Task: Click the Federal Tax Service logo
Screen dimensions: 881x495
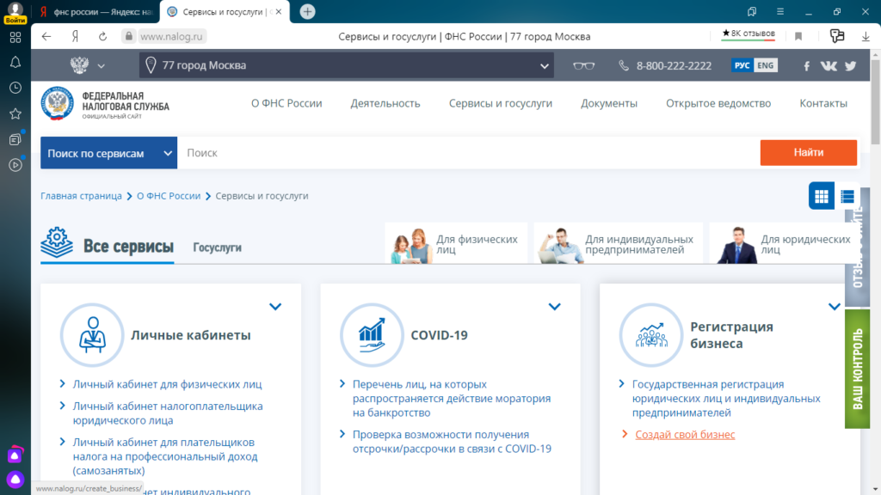Action: 105,104
